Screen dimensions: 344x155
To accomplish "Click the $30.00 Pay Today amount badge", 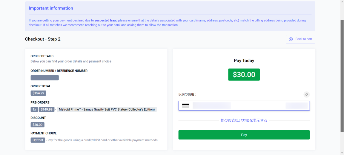I will (x=244, y=75).
